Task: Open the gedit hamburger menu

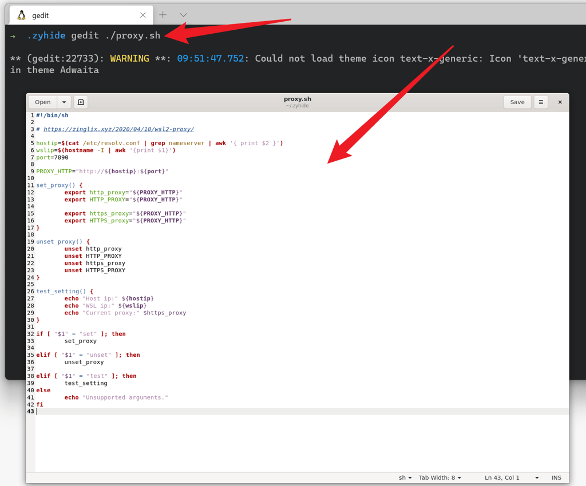Action: 541,102
